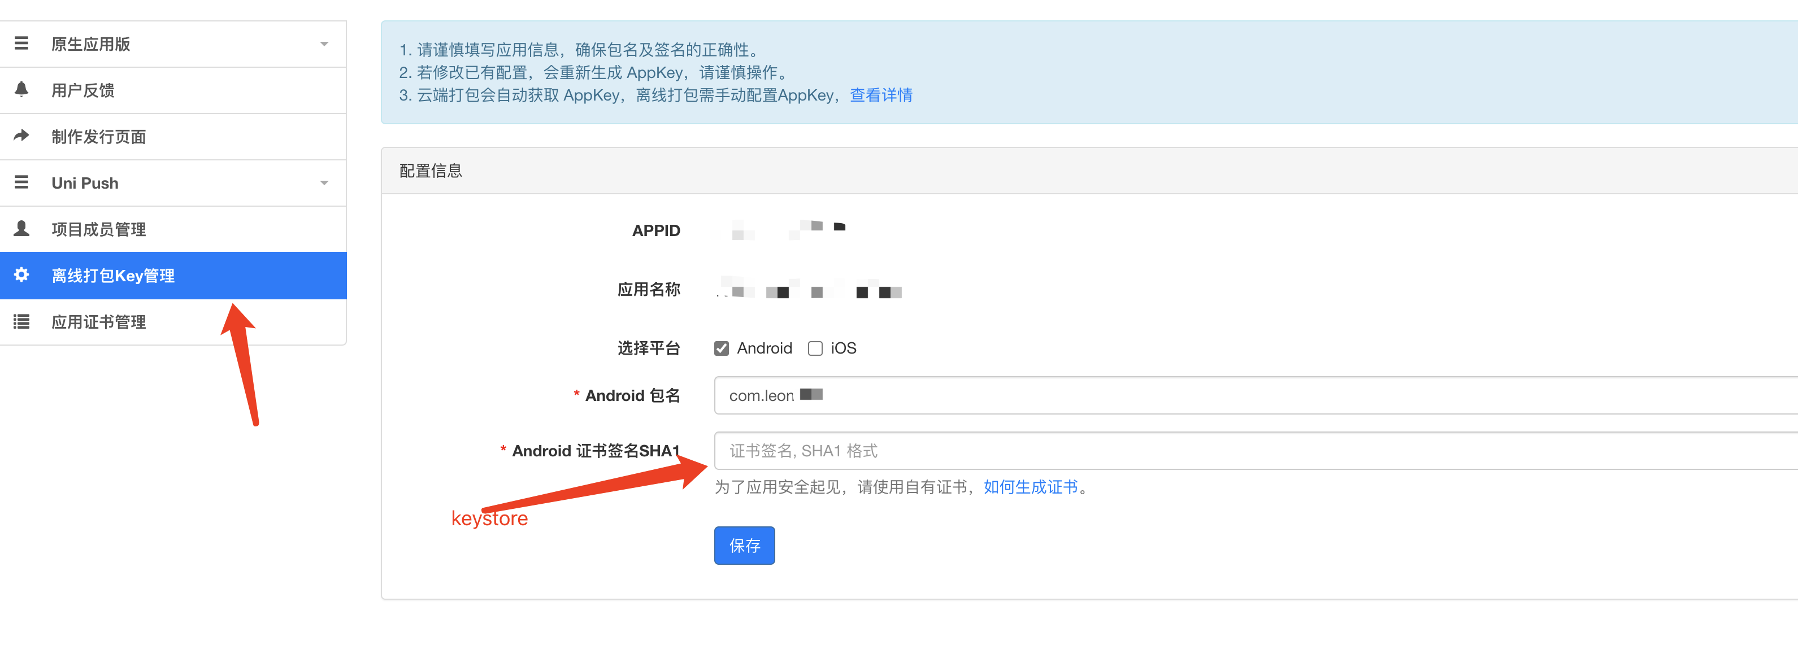Click the list icon for 应用证书管理
This screenshot has height=654, width=1798.
[21, 321]
